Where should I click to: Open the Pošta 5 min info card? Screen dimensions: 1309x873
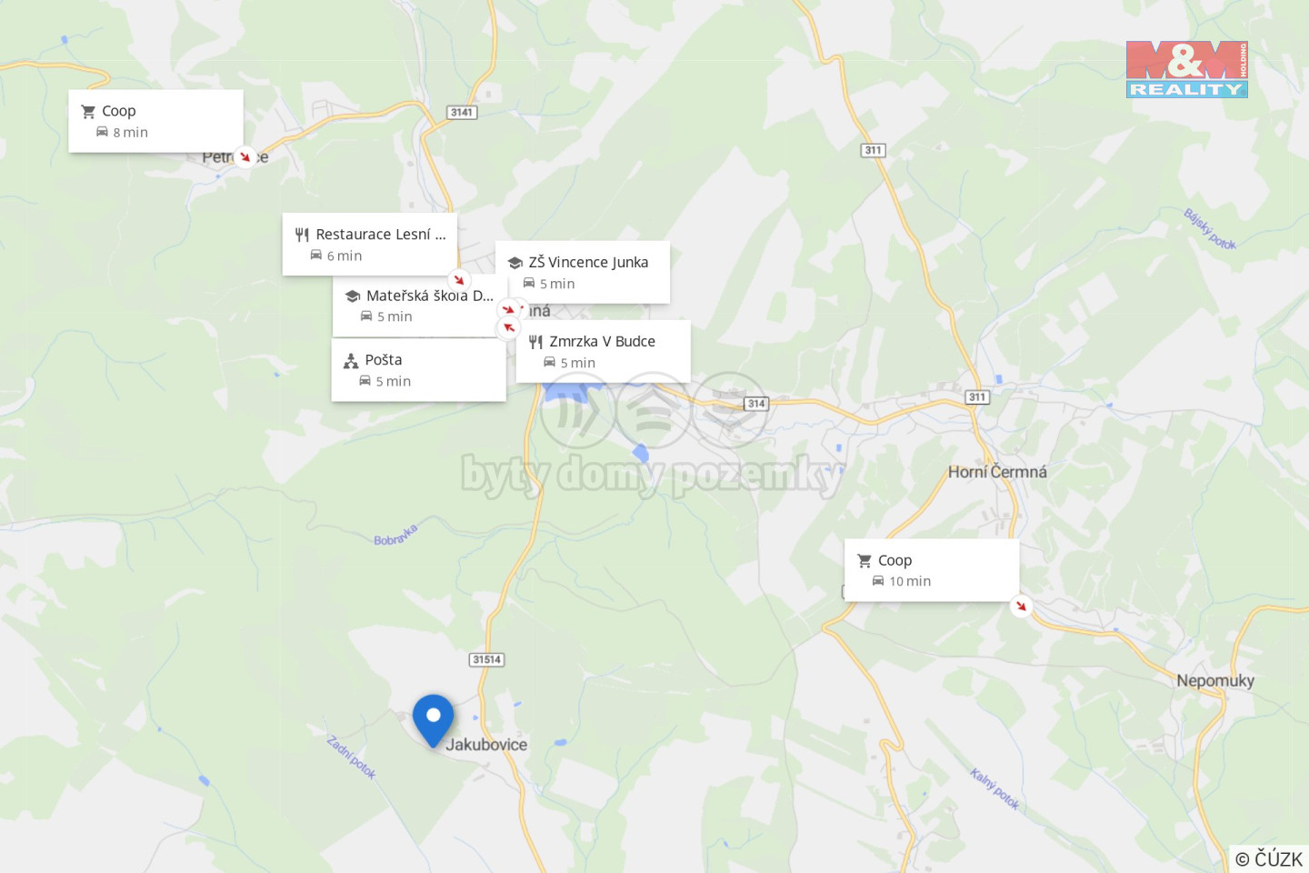pyautogui.click(x=418, y=370)
